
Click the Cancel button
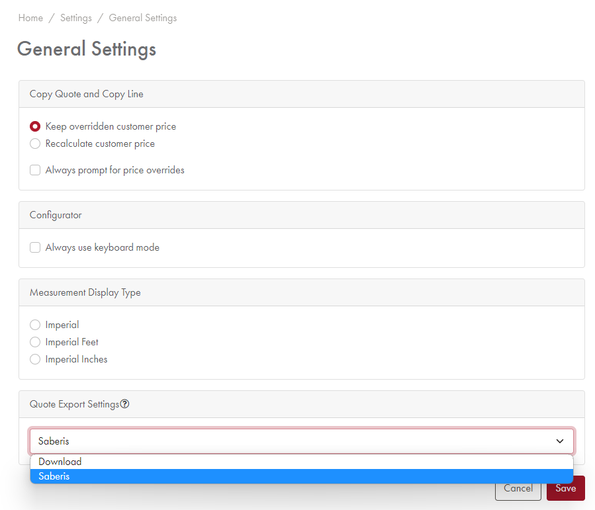(x=518, y=488)
